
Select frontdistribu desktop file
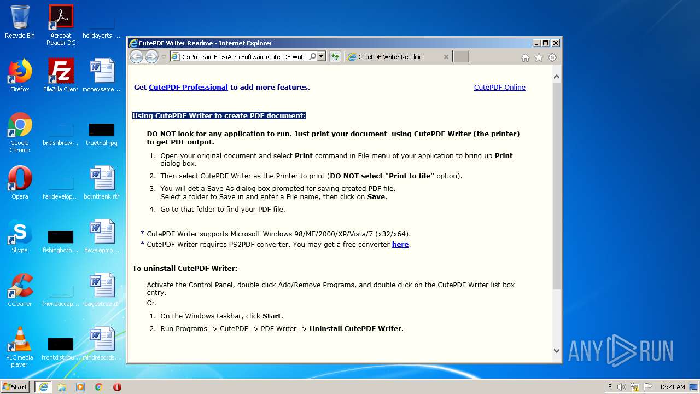[x=61, y=349]
